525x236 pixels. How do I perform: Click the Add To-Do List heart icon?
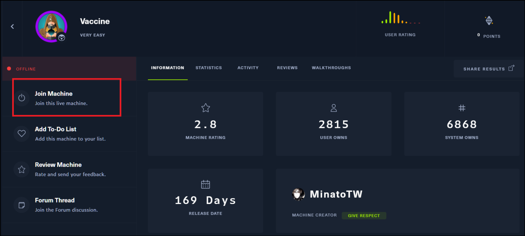pyautogui.click(x=22, y=134)
